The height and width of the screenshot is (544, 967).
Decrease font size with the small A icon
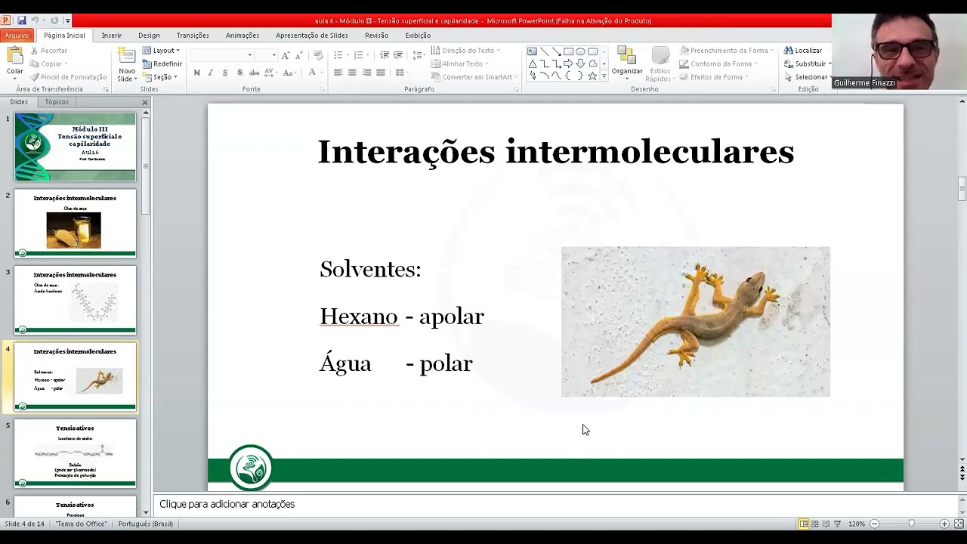(x=298, y=55)
